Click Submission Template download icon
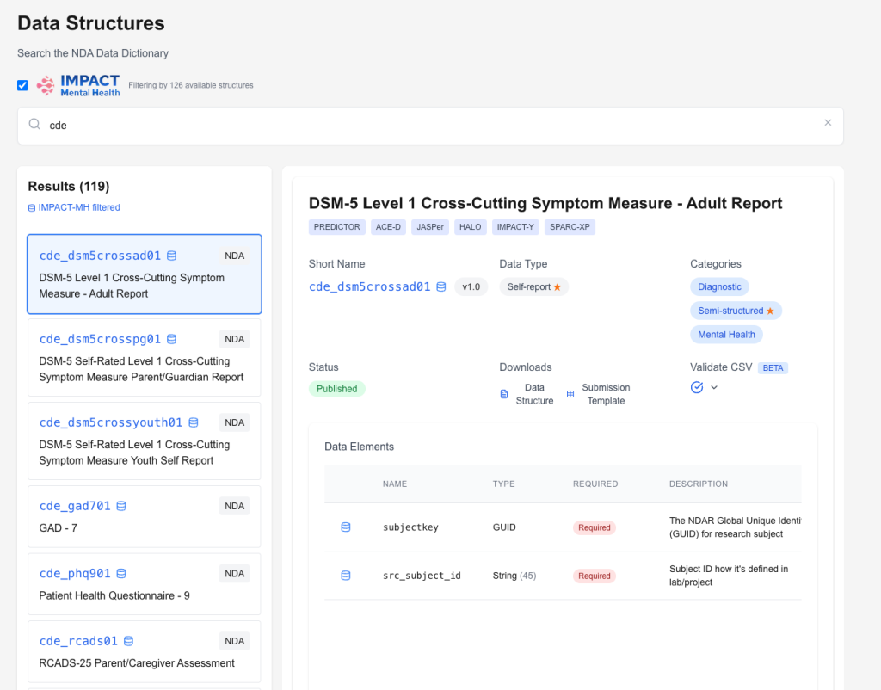The width and height of the screenshot is (881, 690). 570,394
